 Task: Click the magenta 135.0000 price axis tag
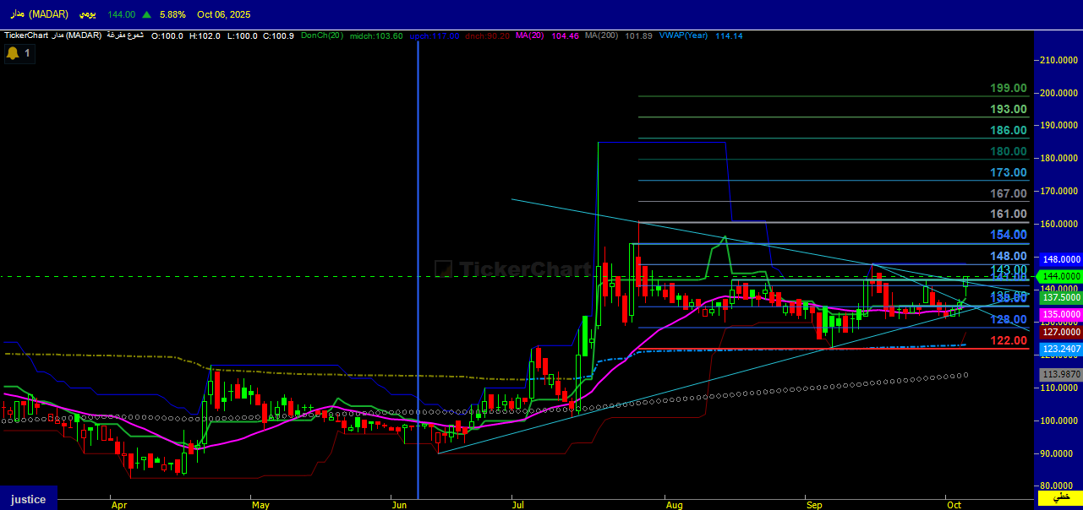coord(1061,314)
